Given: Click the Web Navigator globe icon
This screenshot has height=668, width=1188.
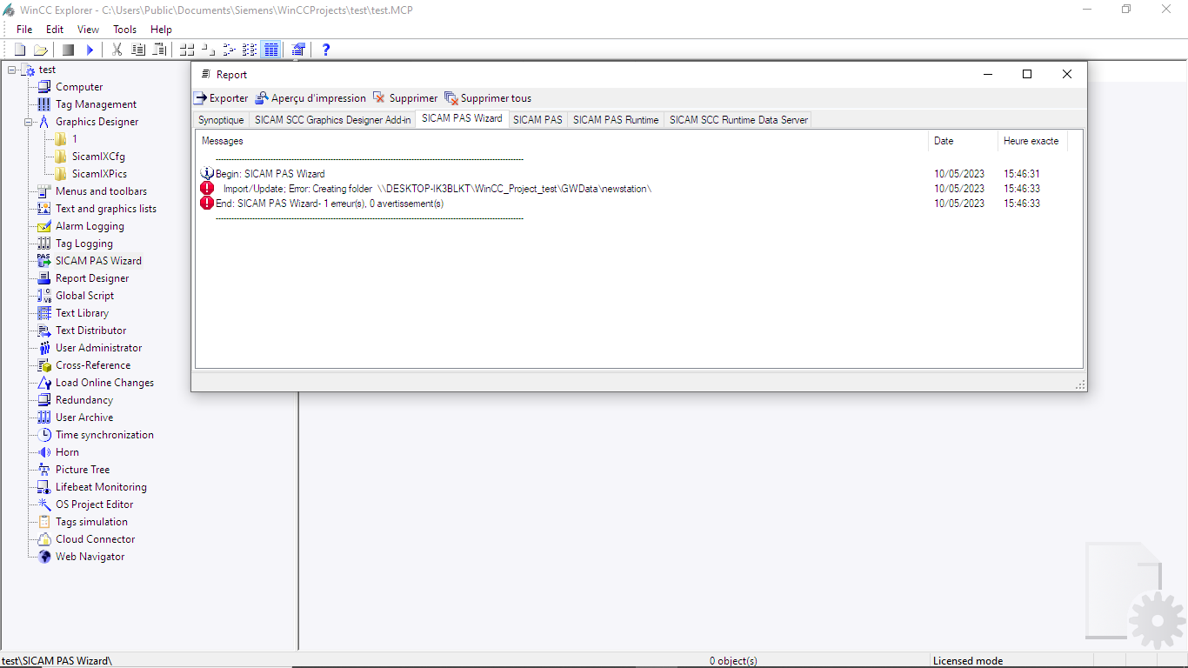Looking at the screenshot, I should click(44, 557).
